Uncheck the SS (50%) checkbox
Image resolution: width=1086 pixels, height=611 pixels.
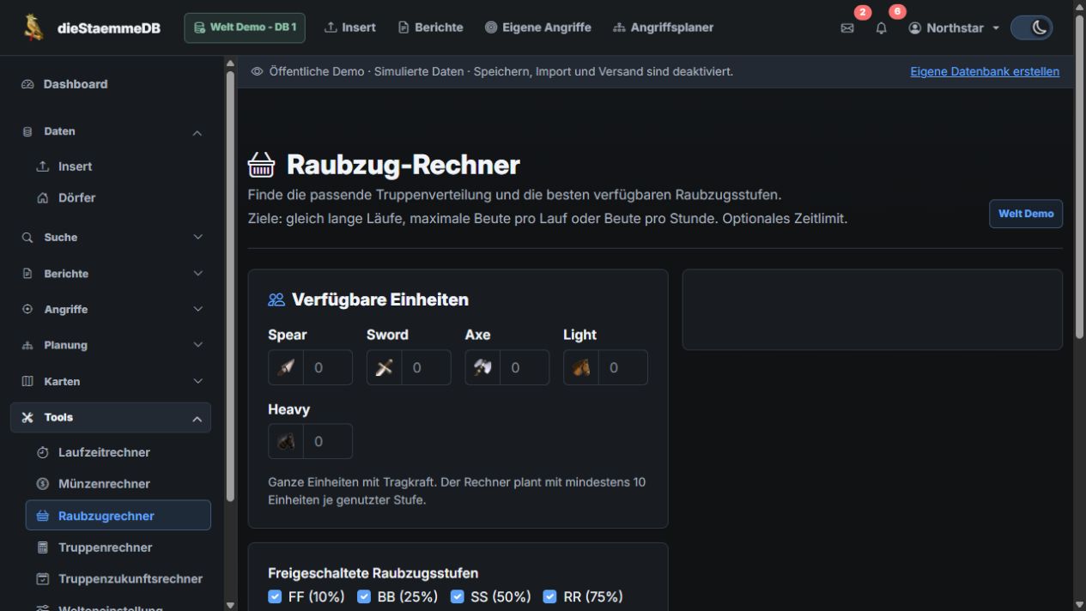pos(458,596)
